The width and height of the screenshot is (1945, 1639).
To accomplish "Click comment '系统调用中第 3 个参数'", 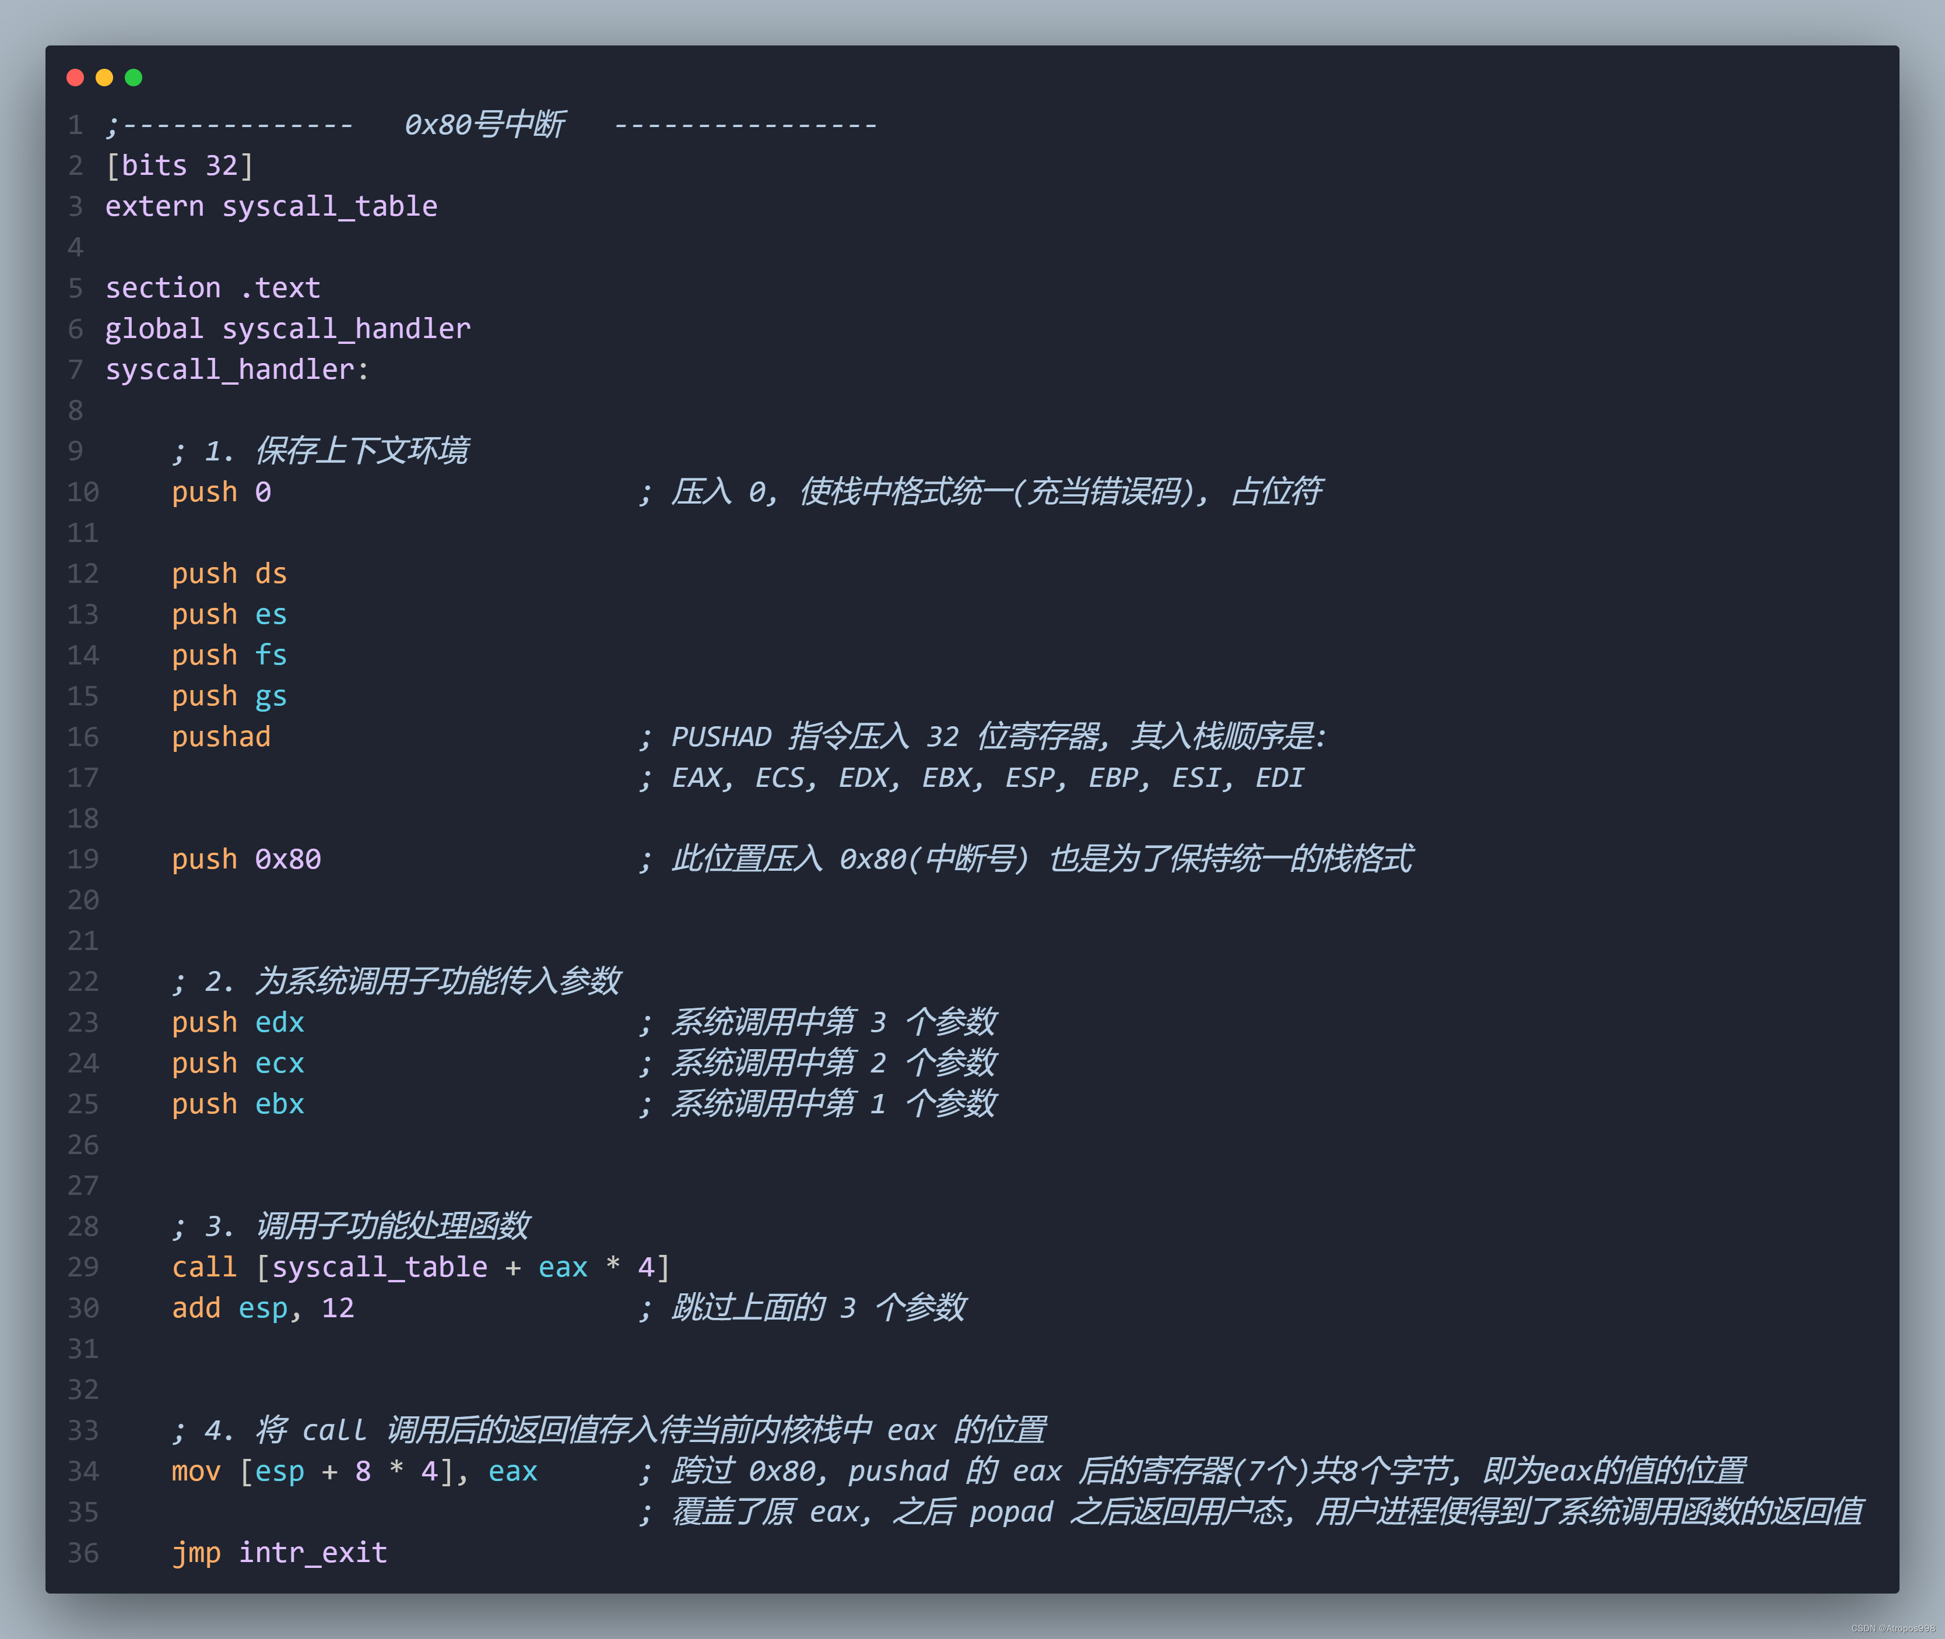I will click(818, 1022).
